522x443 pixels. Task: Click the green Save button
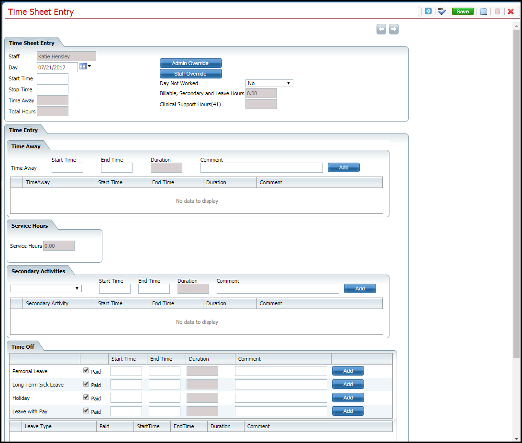[x=463, y=11]
